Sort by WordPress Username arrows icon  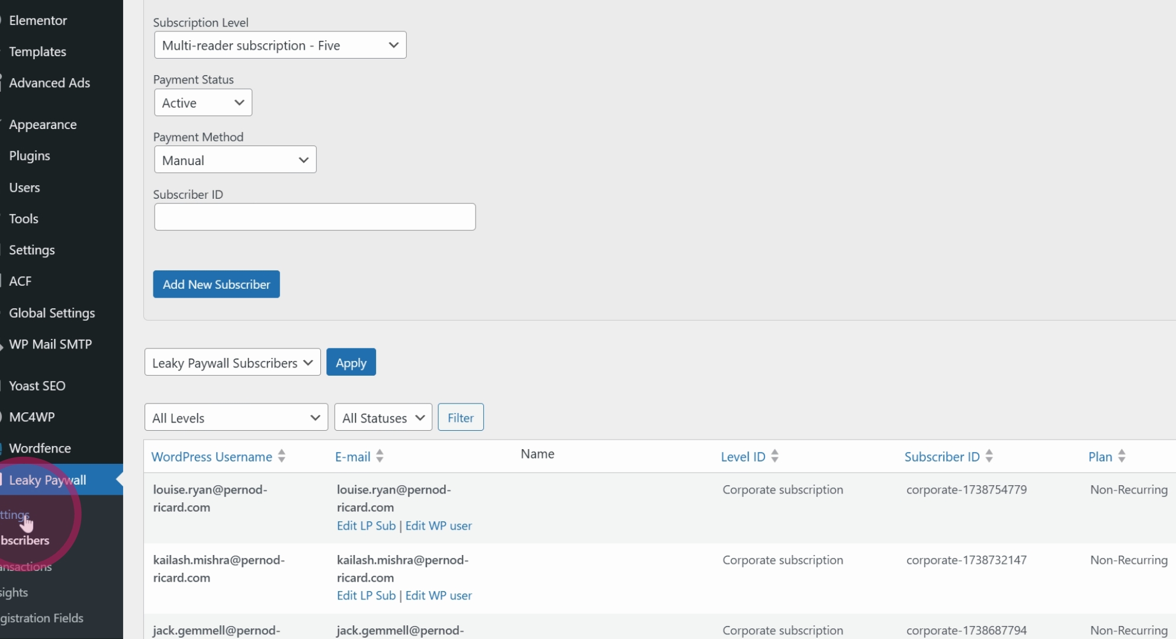point(282,456)
